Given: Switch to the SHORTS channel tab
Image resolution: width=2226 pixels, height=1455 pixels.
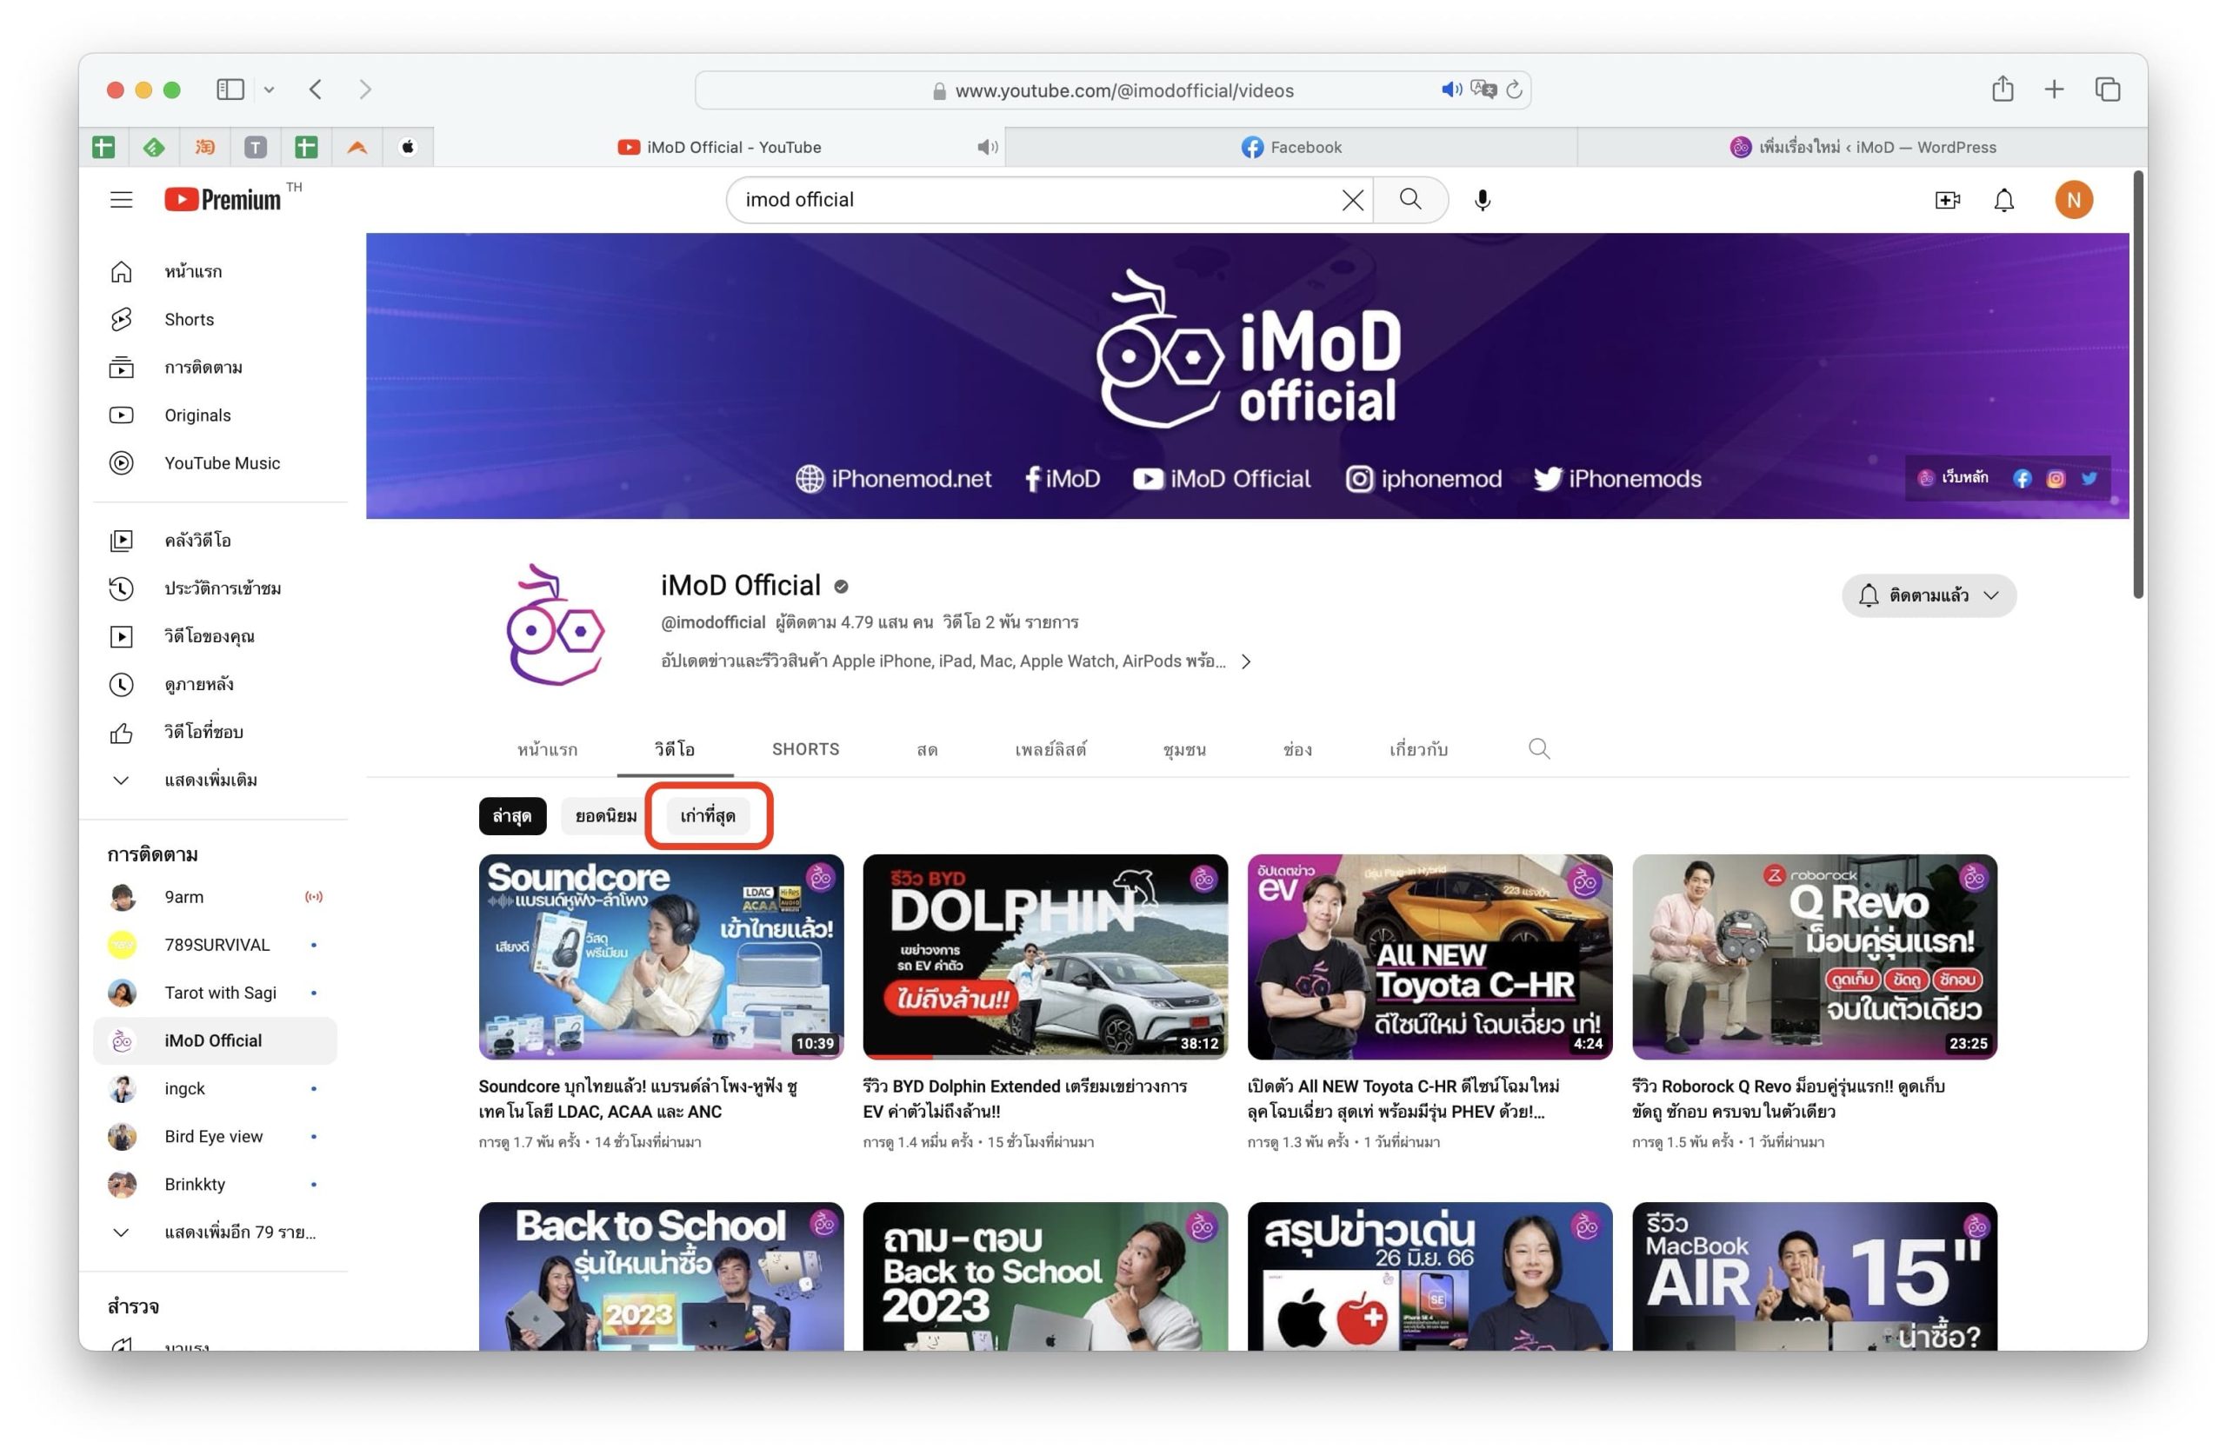Looking at the screenshot, I should pos(805,748).
